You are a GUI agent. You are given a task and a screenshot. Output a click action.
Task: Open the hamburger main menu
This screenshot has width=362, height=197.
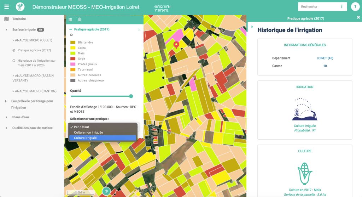click(6, 7)
